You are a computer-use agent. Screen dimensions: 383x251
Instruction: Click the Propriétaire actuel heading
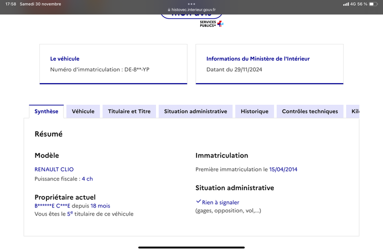coord(65,197)
